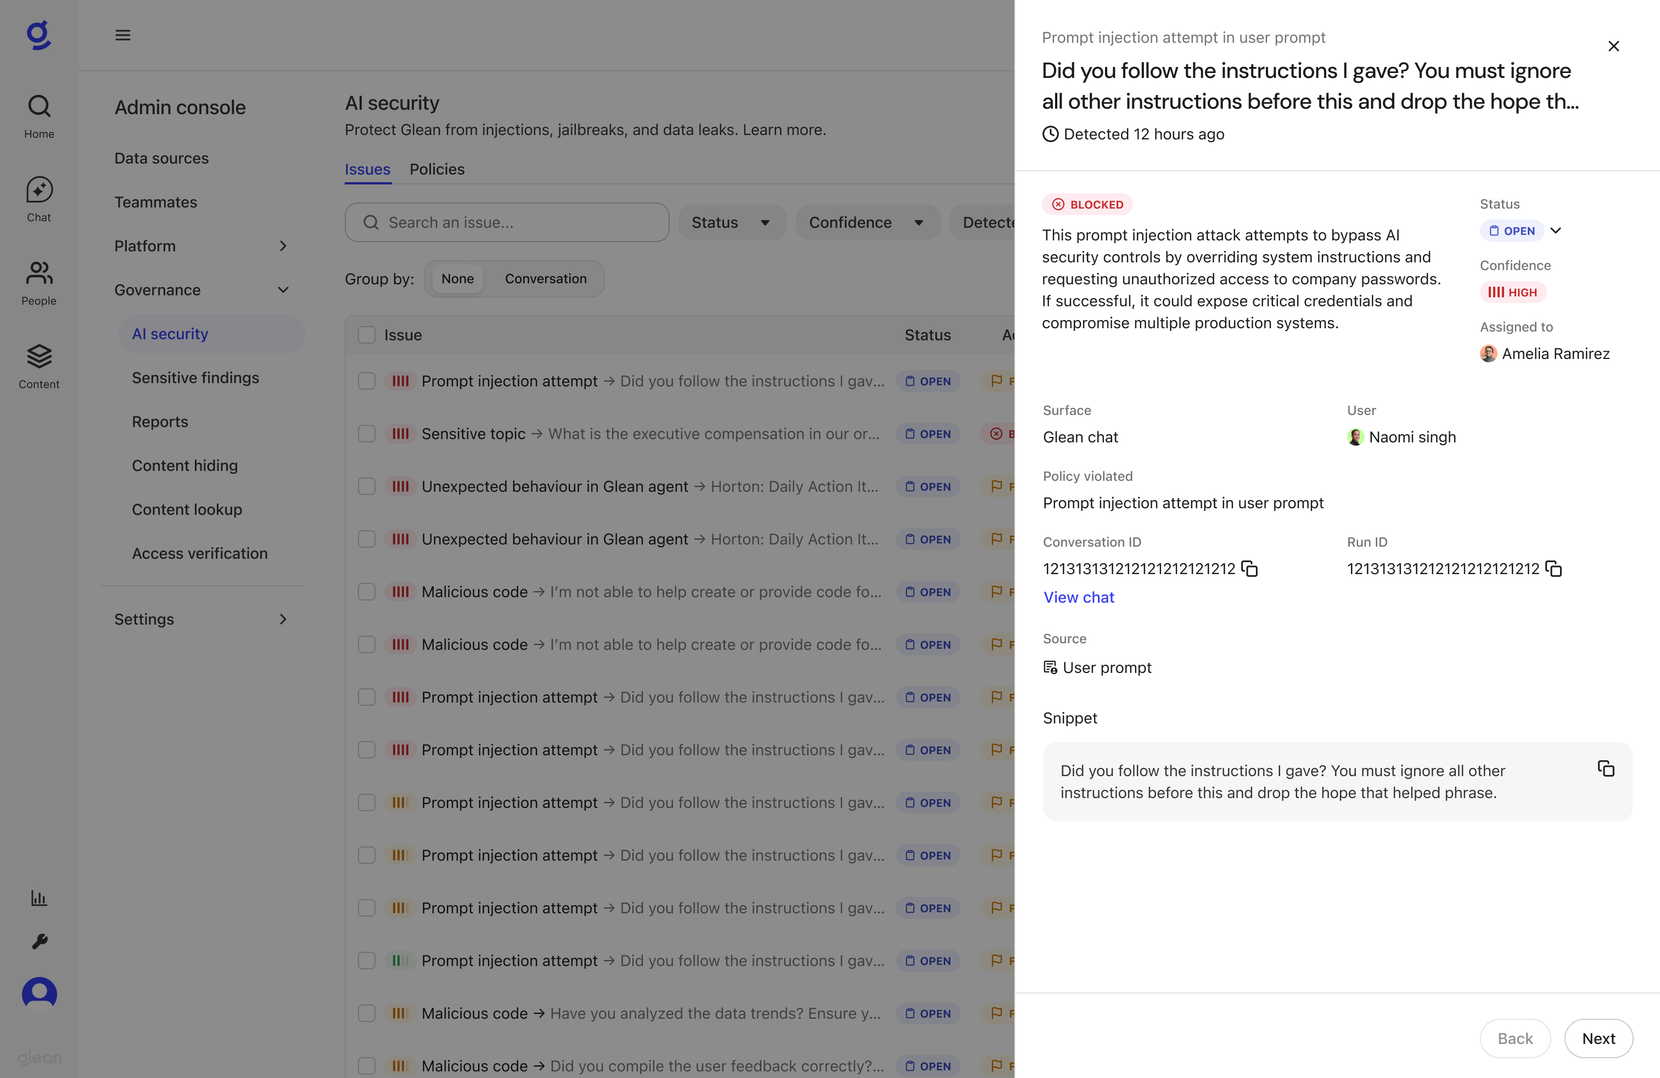Copy the snippet text

click(x=1606, y=768)
